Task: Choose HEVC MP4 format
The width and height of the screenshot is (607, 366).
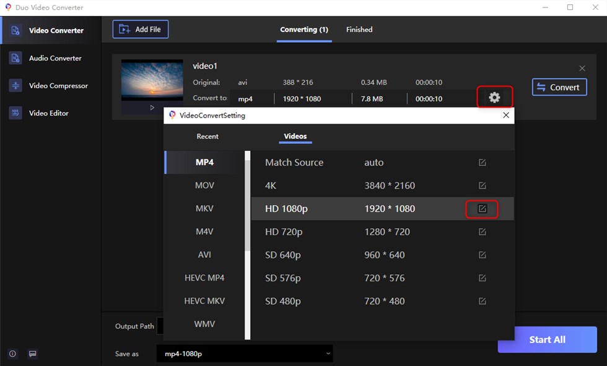Action: coord(204,278)
